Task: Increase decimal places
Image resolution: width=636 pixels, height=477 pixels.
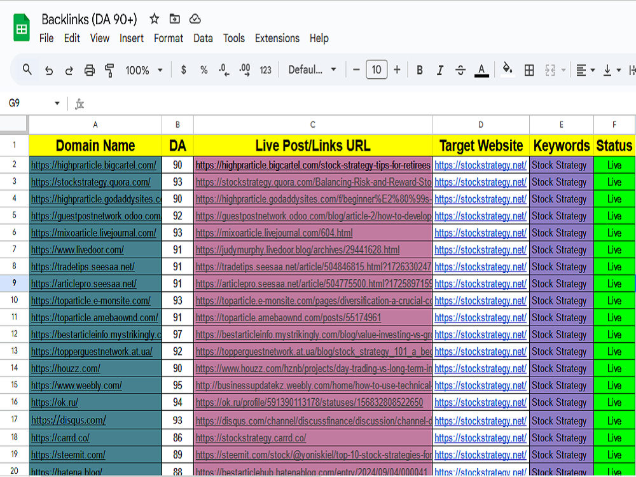Action: pos(245,70)
